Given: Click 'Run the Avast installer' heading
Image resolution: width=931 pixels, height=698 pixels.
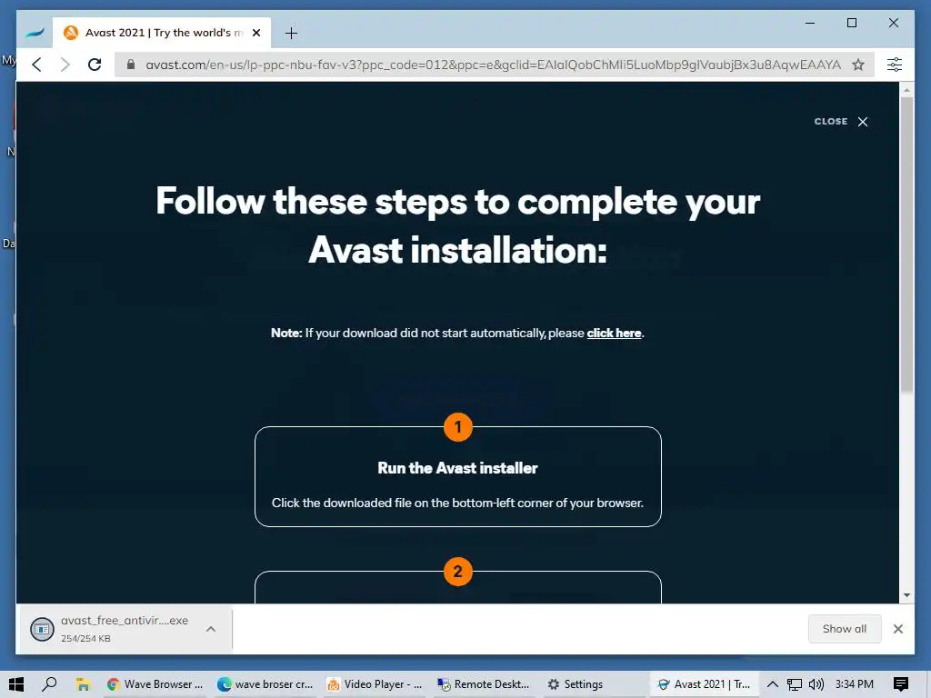Looking at the screenshot, I should (458, 468).
